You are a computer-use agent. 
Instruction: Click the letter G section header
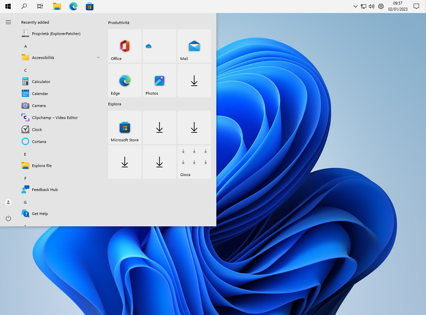pos(25,202)
